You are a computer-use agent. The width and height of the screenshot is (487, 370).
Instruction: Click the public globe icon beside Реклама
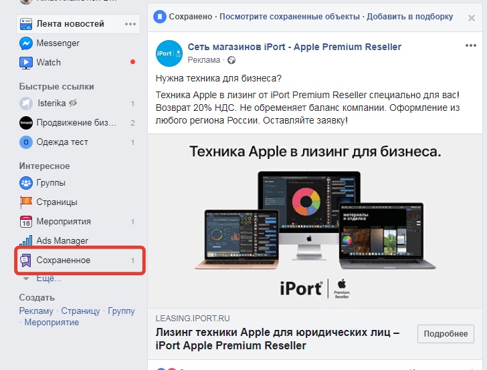point(231,60)
